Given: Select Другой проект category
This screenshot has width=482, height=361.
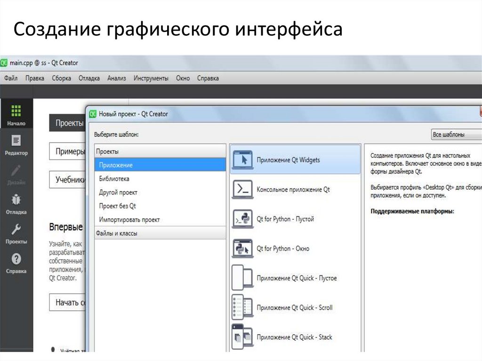Looking at the screenshot, I should tap(160, 192).
